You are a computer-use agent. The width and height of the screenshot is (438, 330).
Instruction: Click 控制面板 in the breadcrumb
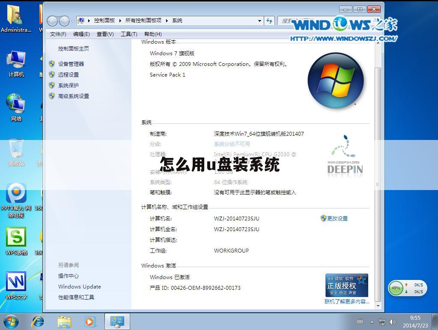[x=104, y=21]
